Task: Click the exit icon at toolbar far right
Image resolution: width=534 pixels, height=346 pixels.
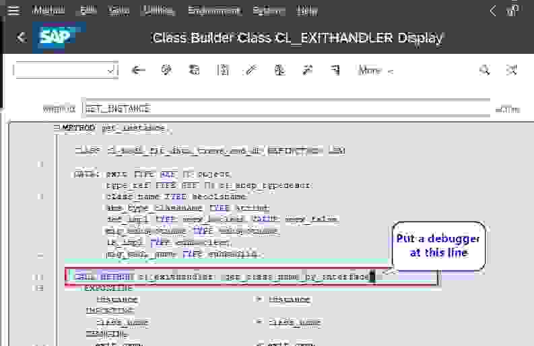Action: pos(512,70)
